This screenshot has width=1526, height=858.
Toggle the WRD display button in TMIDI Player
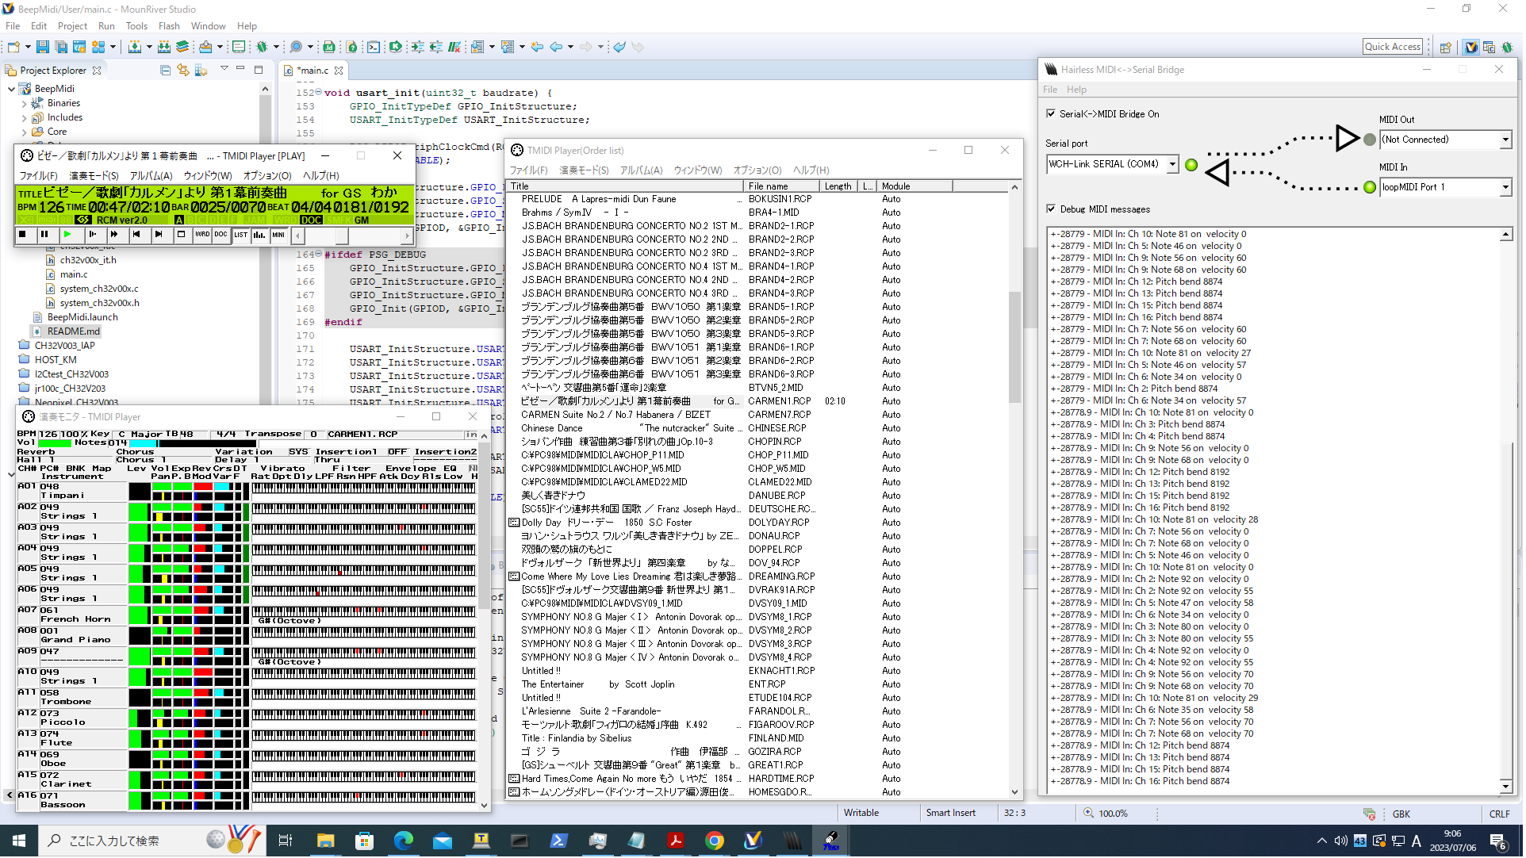[x=202, y=235]
